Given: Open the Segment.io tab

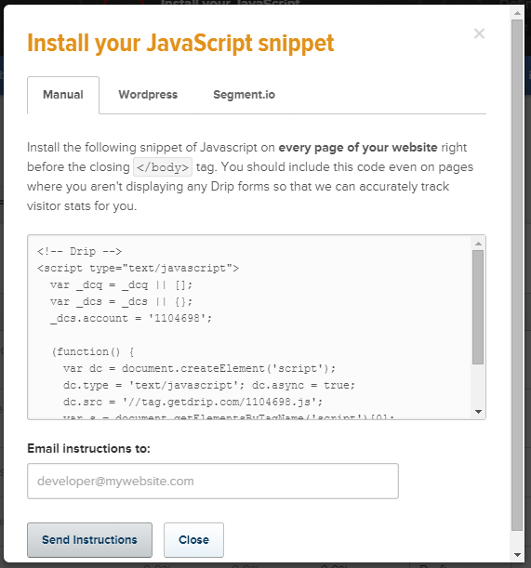Looking at the screenshot, I should tap(244, 95).
